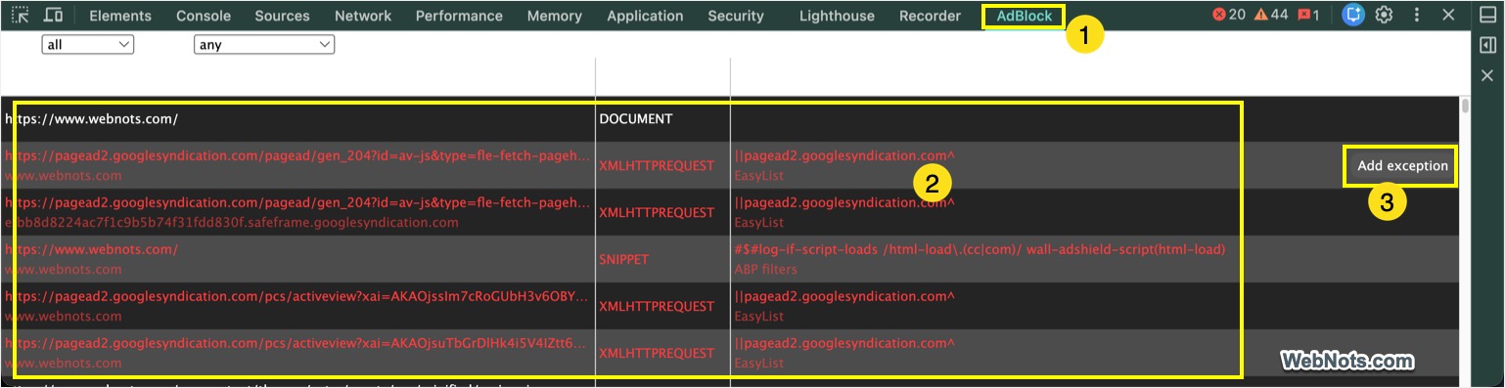The image size is (1505, 388).
Task: Select the safeframe.googlesyndication.com domain text
Action: click(x=232, y=223)
